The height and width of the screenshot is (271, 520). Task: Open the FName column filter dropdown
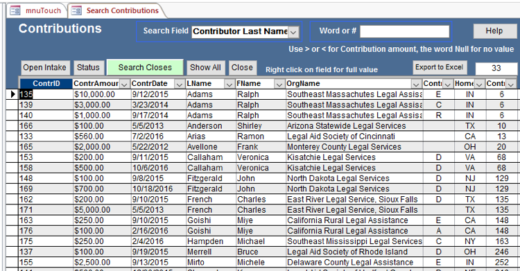[x=279, y=85]
